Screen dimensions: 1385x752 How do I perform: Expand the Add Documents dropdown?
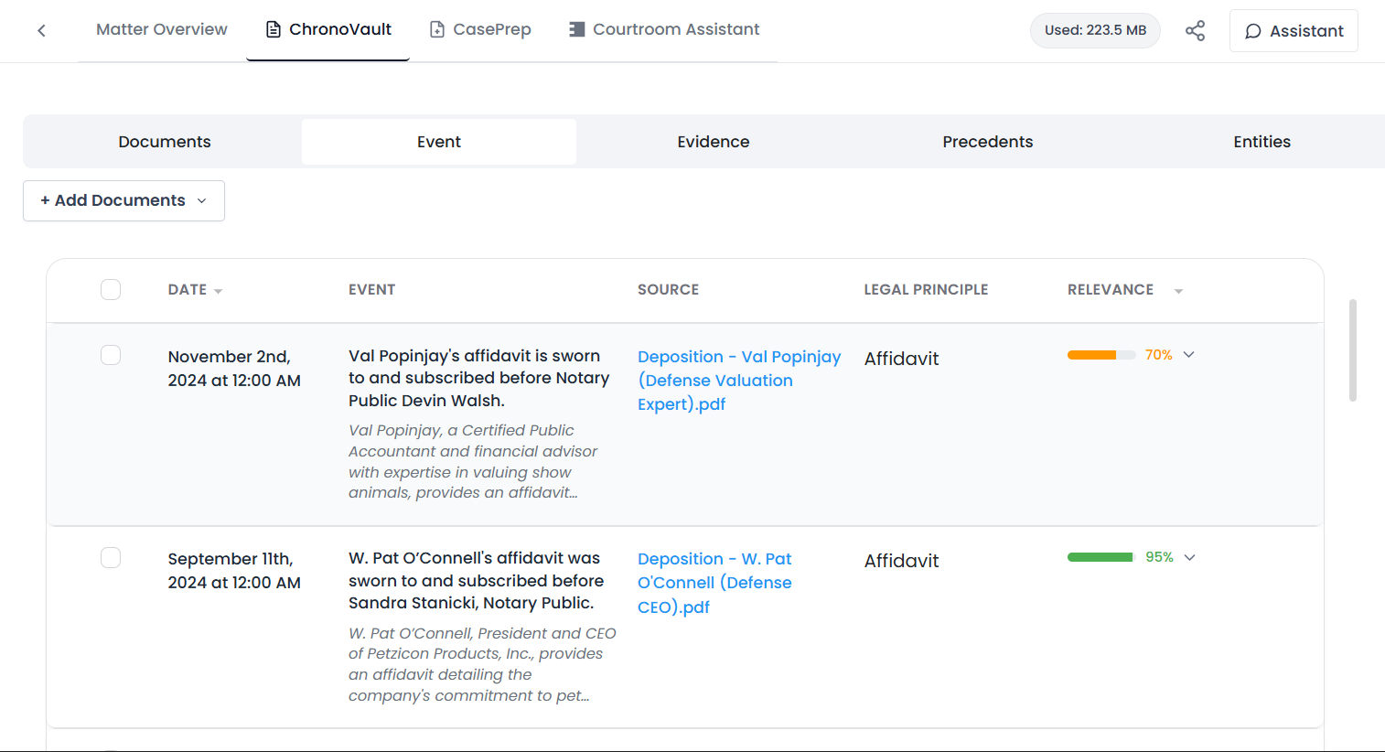coord(203,200)
